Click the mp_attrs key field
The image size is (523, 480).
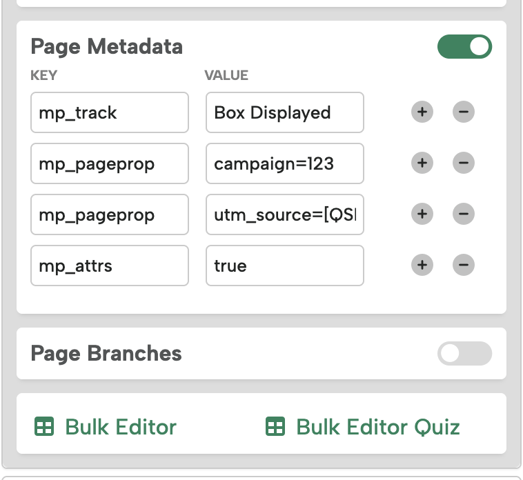pyautogui.click(x=109, y=266)
